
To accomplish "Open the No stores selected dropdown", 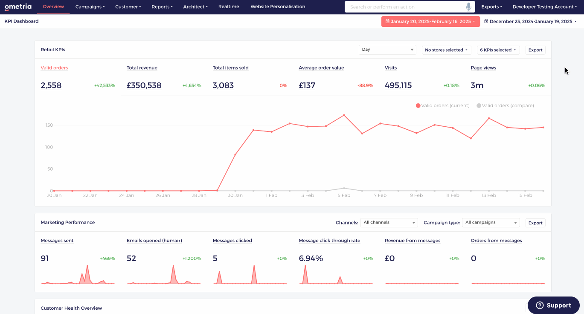I will 446,50.
